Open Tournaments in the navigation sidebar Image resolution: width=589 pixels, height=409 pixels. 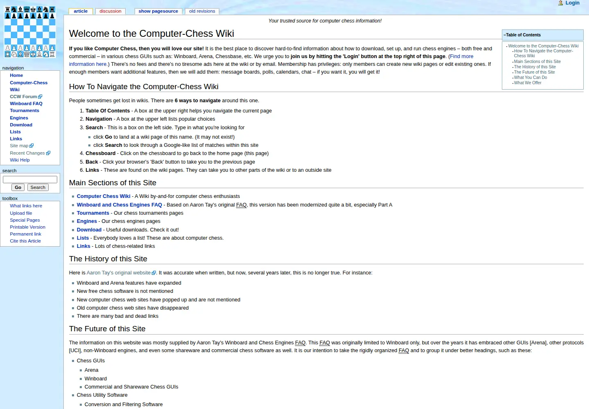click(x=25, y=111)
